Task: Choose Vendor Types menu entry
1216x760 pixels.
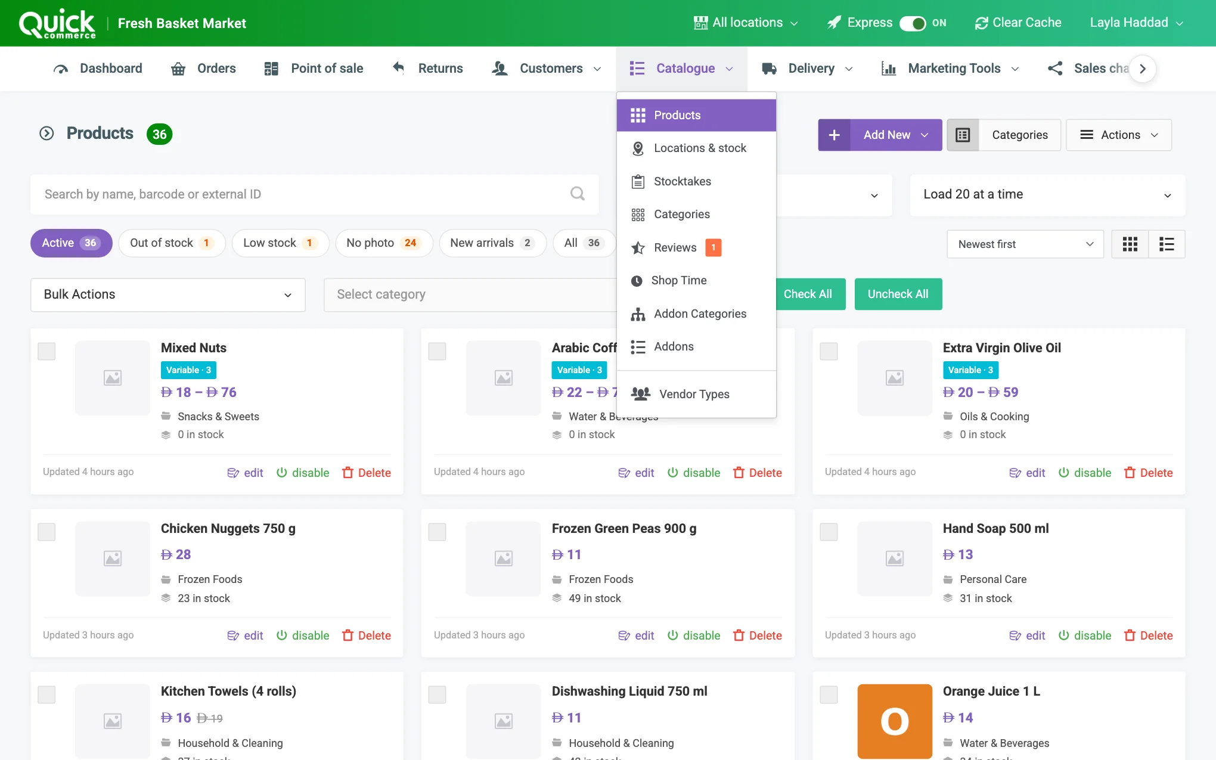Action: coord(696,394)
